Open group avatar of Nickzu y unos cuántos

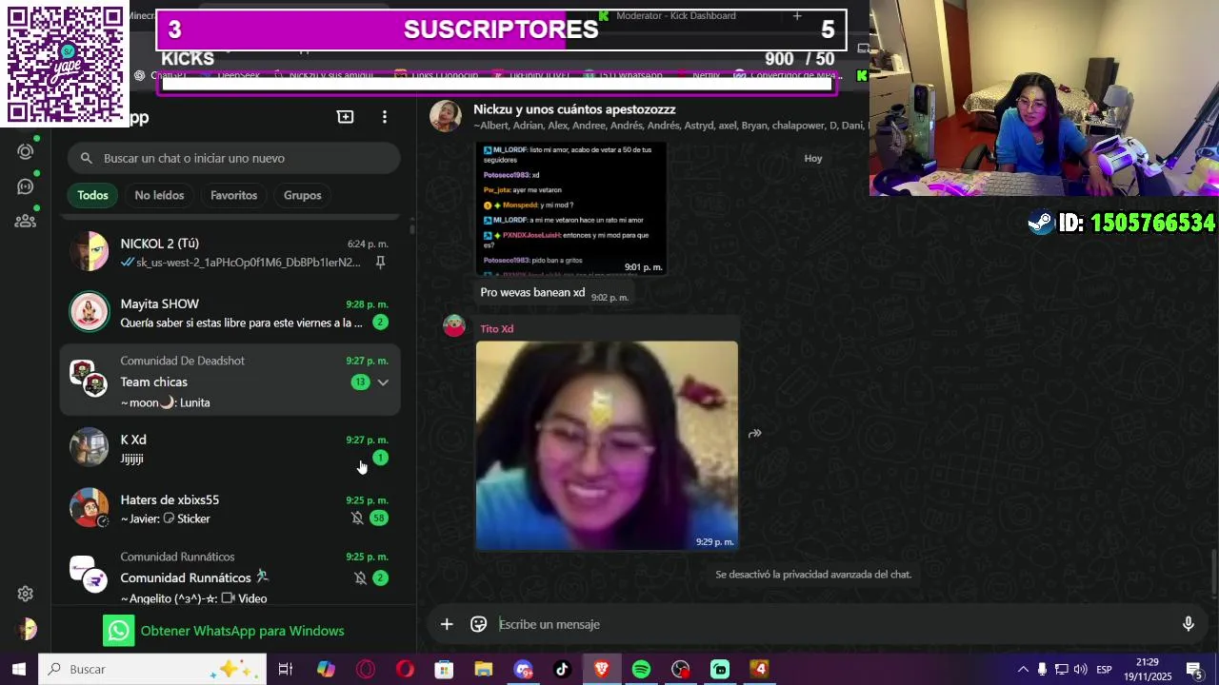445,116
